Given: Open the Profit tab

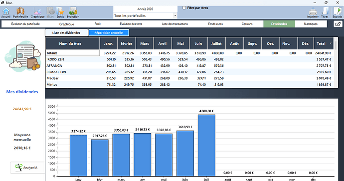Looking at the screenshot, I should (98, 24).
